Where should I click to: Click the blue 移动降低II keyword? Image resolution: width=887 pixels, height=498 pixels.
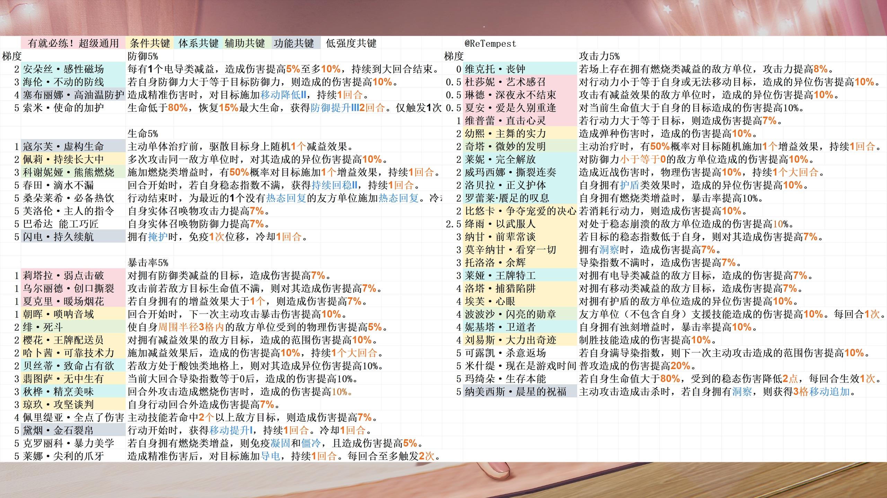[x=283, y=95]
